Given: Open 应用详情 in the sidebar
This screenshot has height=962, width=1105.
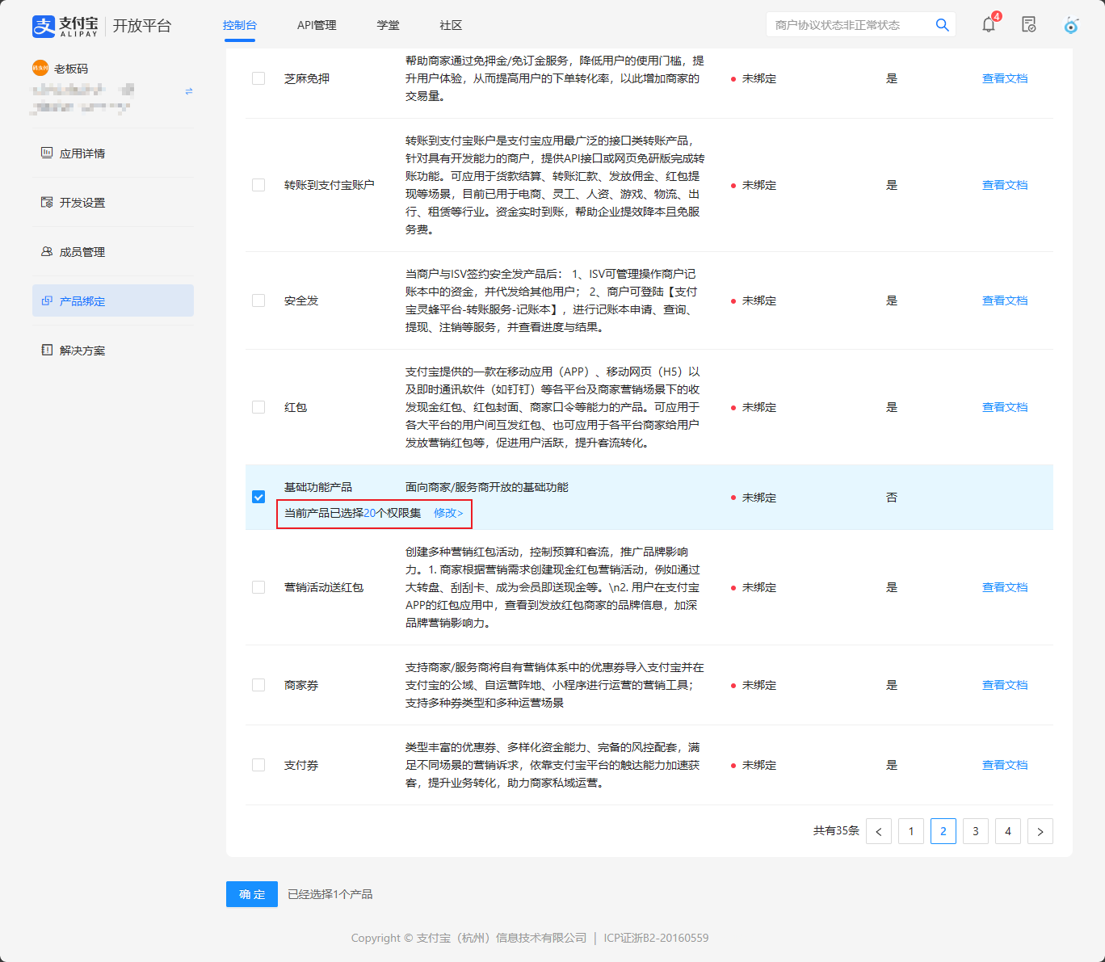Looking at the screenshot, I should 82,153.
